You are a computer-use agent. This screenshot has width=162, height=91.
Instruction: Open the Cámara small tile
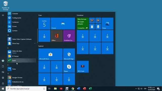point(98,27)
